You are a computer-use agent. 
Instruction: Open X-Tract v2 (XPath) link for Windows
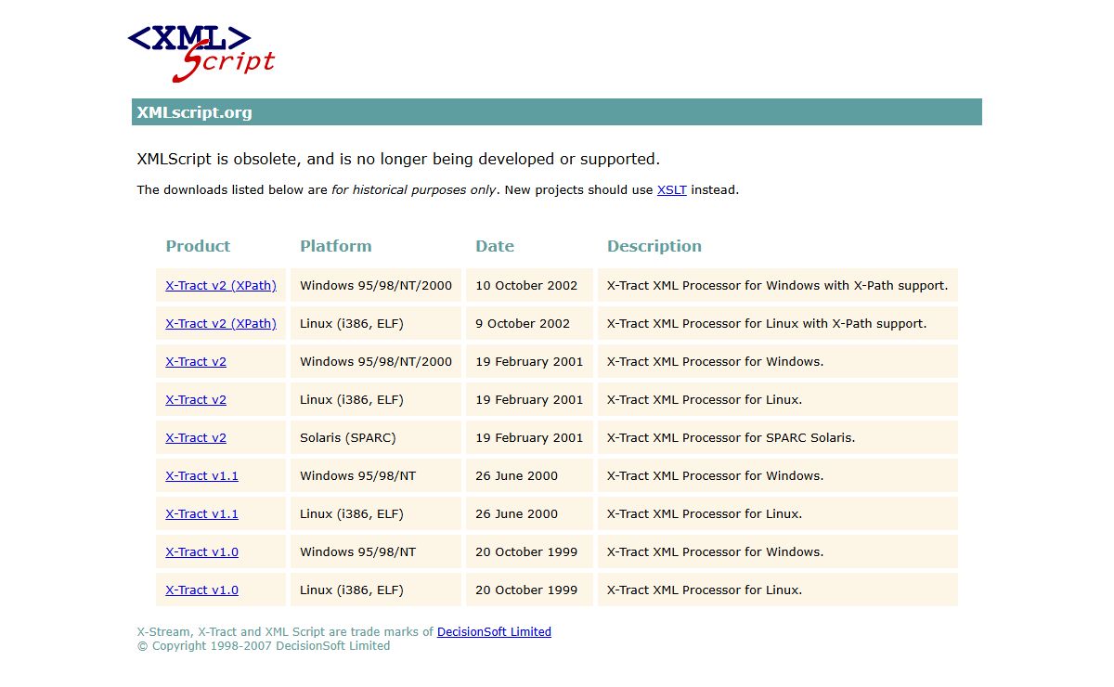221,285
